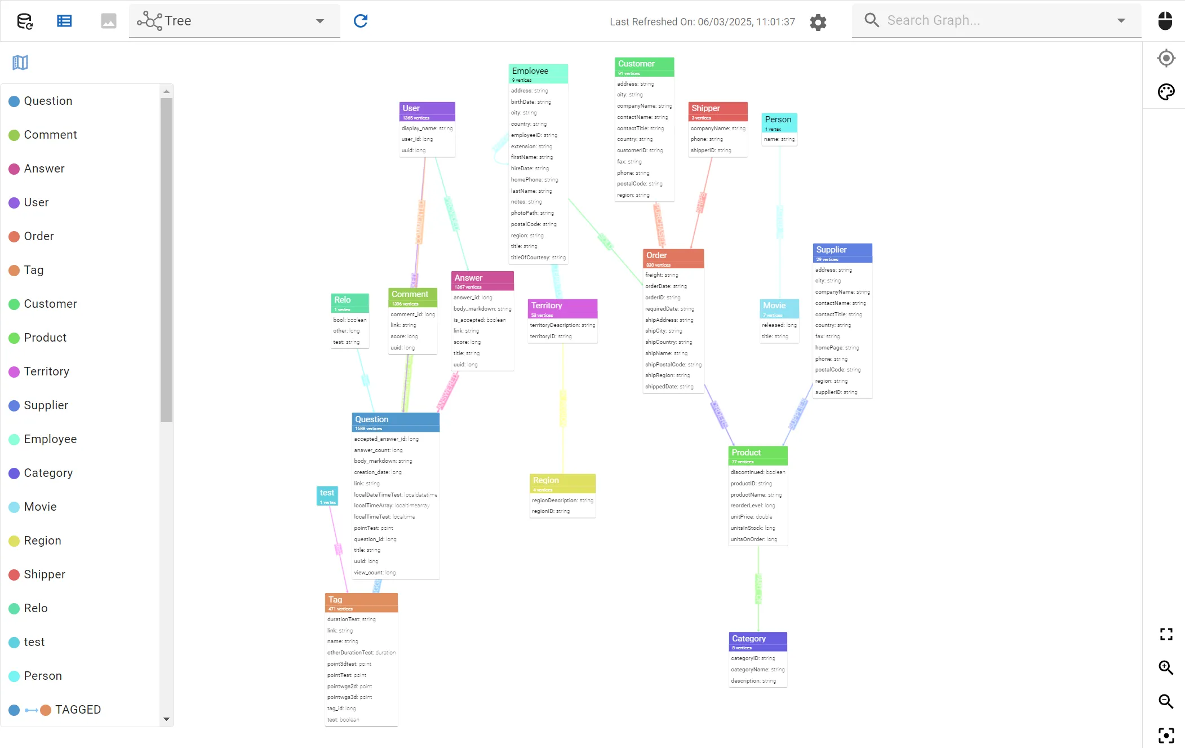Enter fullscreen mode
Viewport: 1185px width, 748px height.
click(1166, 634)
